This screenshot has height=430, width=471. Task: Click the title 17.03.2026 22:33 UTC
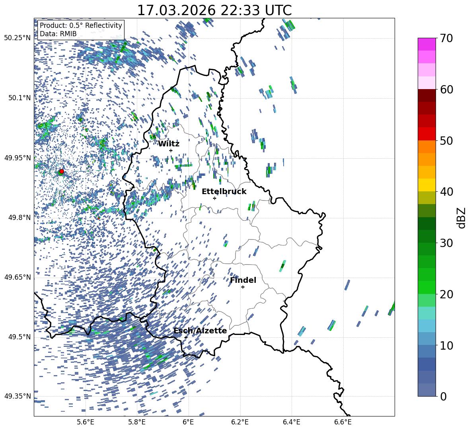click(214, 10)
